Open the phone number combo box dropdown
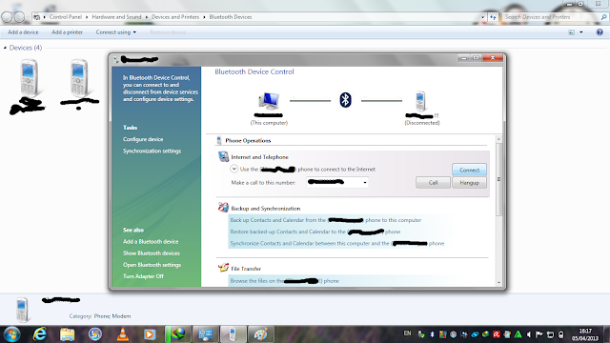This screenshot has height=343, width=610. pos(365,182)
